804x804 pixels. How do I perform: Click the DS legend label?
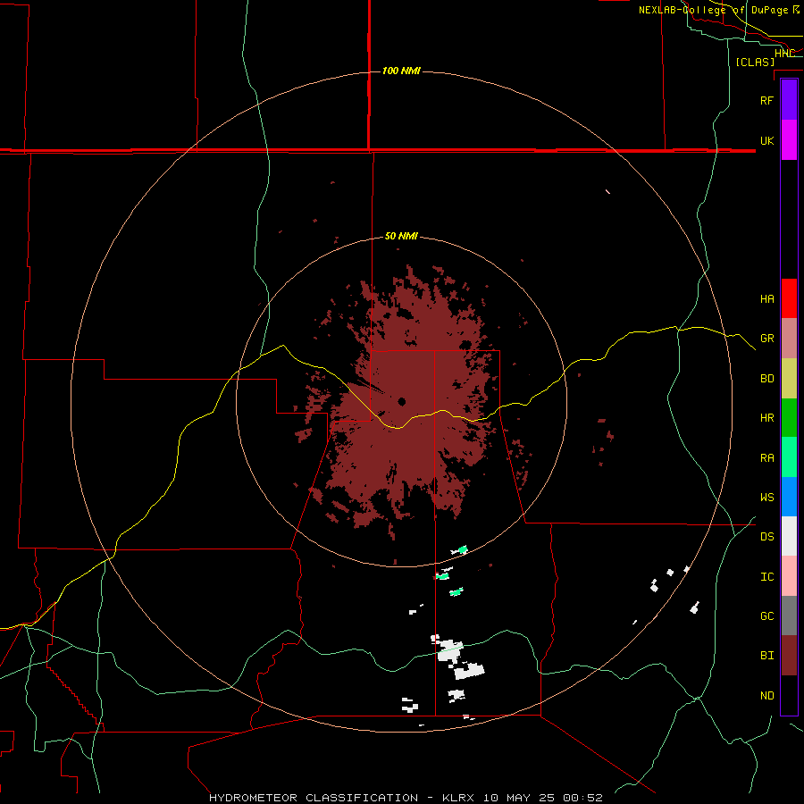point(766,537)
